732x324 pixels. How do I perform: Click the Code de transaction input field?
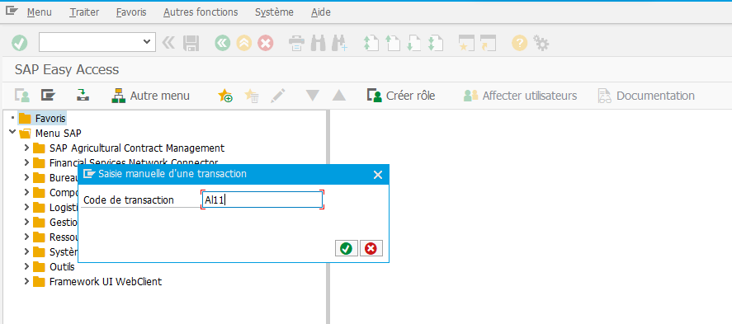pyautogui.click(x=262, y=200)
